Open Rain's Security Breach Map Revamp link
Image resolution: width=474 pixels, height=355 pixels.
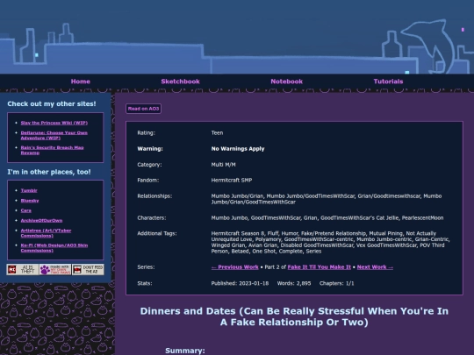tap(52, 150)
